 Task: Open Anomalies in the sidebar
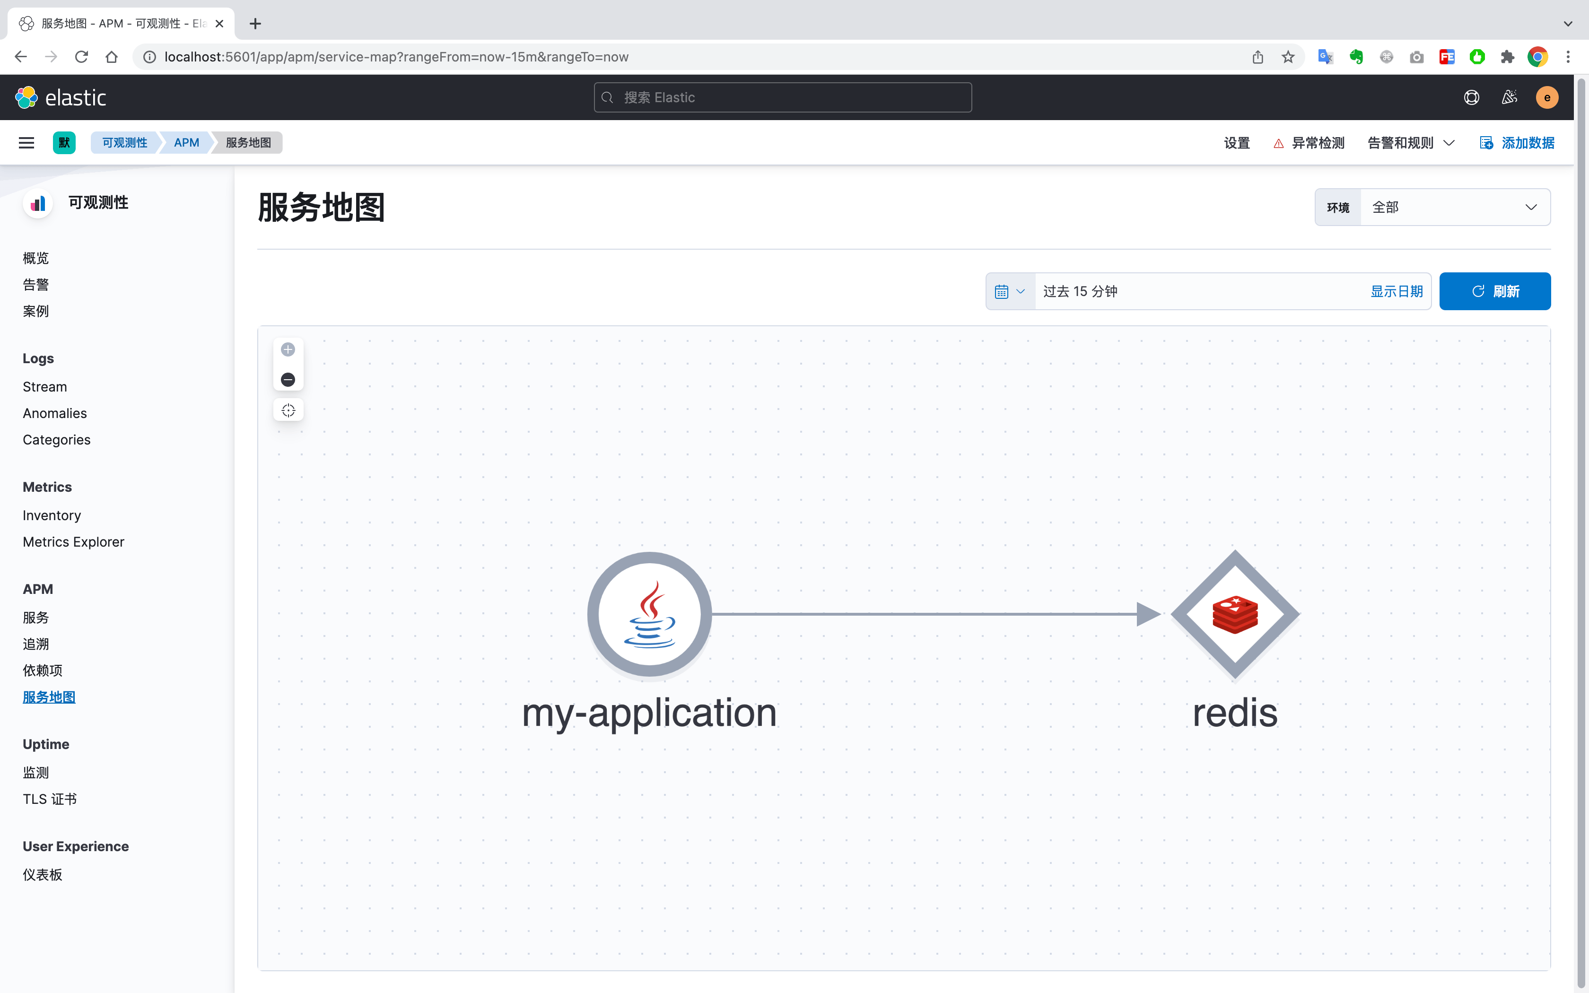click(54, 413)
